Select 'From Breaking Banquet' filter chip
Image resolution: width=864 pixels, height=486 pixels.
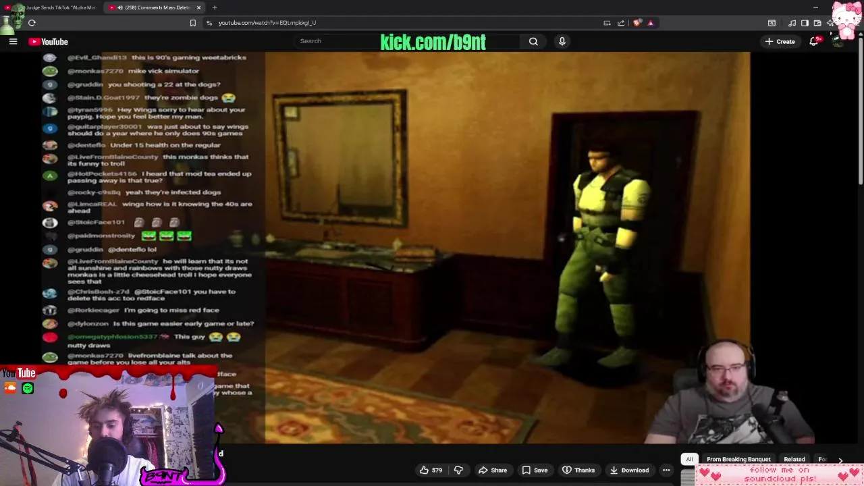coord(738,459)
